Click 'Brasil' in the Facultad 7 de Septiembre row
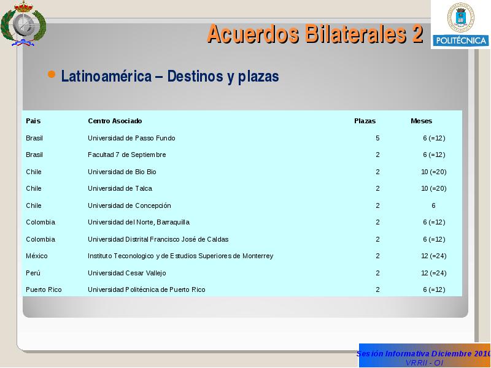Viewport: 491px width, 368px height. tap(34, 155)
